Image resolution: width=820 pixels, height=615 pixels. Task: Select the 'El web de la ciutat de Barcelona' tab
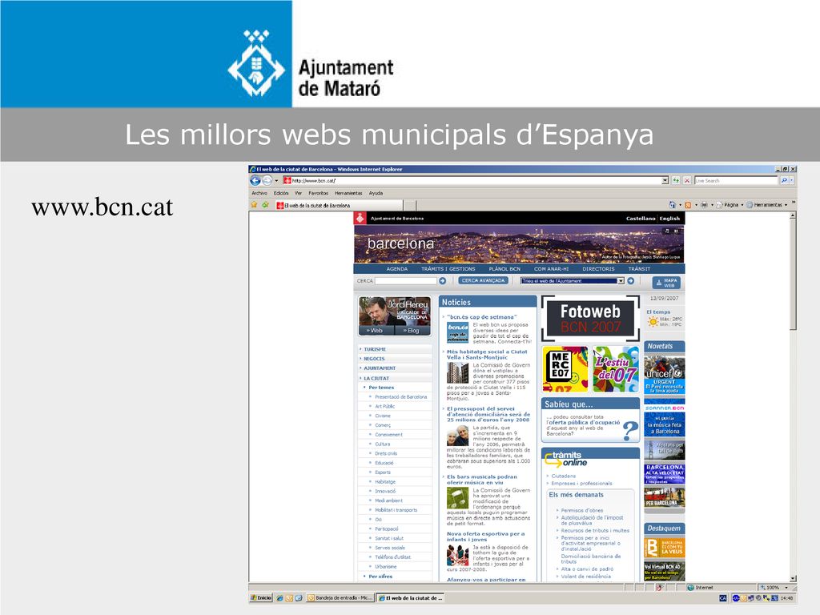click(339, 205)
